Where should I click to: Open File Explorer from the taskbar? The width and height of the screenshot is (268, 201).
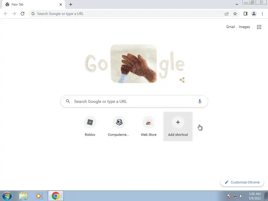(x=23, y=196)
